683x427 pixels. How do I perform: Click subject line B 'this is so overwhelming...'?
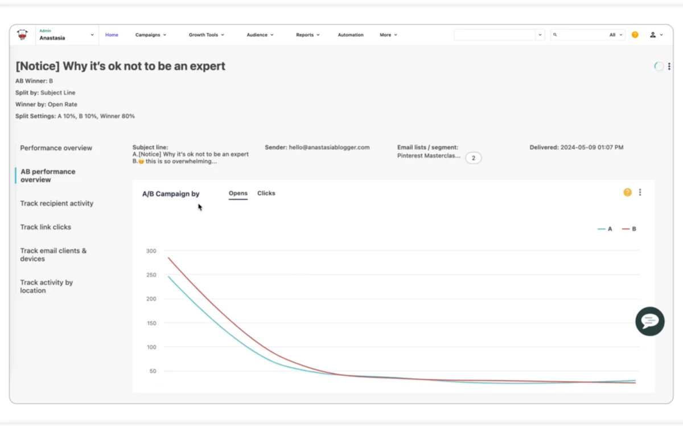[x=175, y=161]
